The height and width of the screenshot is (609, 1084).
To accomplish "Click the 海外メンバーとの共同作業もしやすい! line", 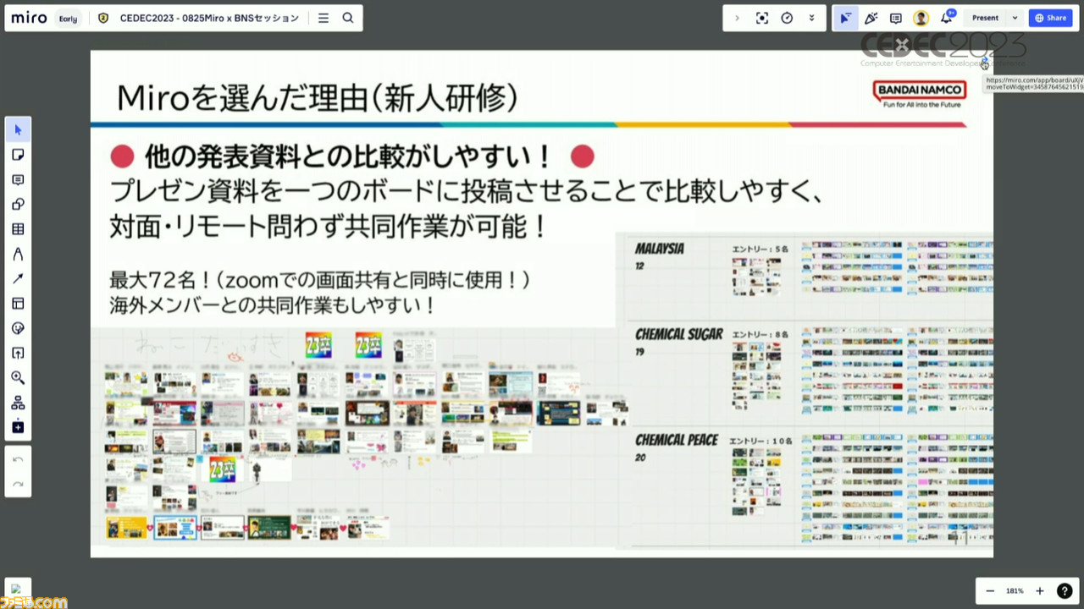I will tap(273, 305).
